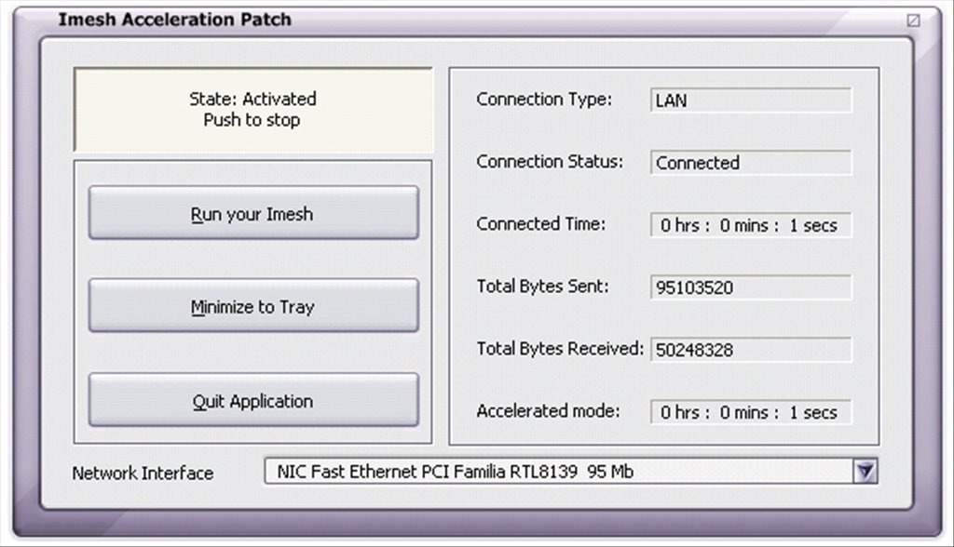
Task: Click the Run your Imesh button
Action: 253,213
